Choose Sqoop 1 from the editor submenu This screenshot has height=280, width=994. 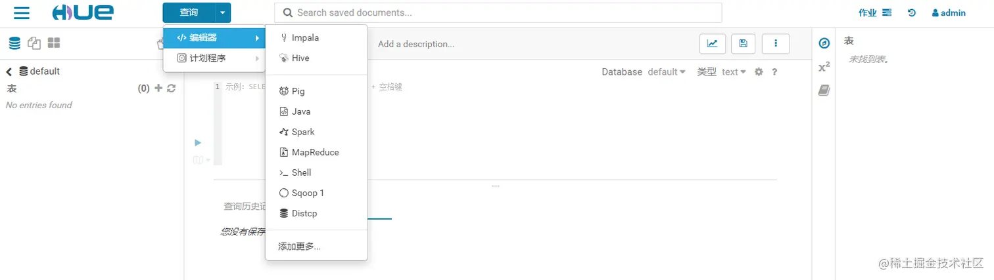click(316, 193)
